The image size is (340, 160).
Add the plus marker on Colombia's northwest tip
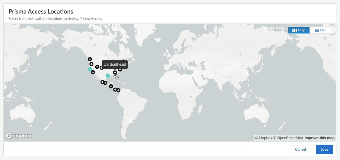tap(118, 90)
